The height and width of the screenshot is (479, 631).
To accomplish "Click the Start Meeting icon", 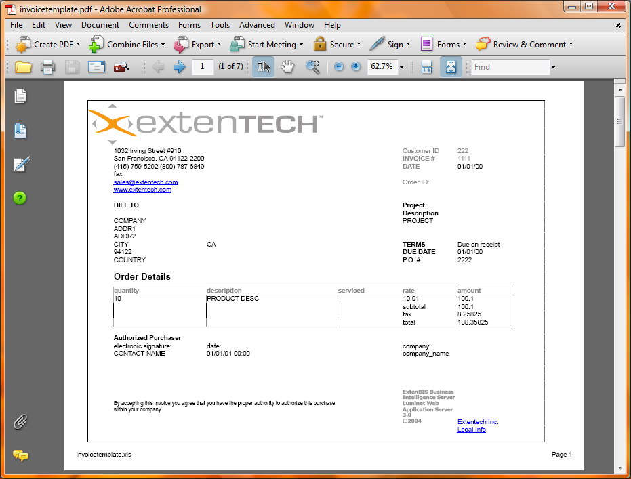I will tap(237, 45).
